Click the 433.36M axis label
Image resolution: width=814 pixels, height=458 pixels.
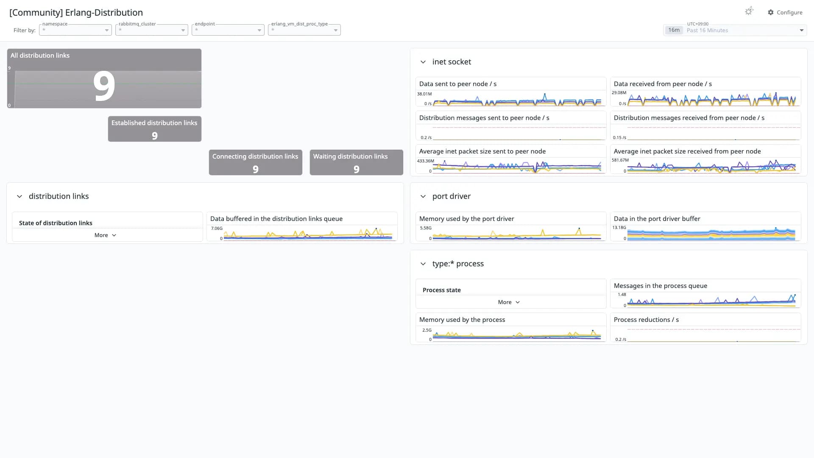tap(426, 161)
